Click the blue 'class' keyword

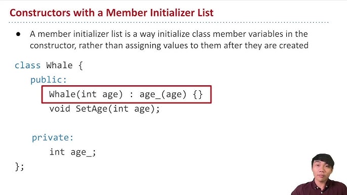[x=28, y=66]
